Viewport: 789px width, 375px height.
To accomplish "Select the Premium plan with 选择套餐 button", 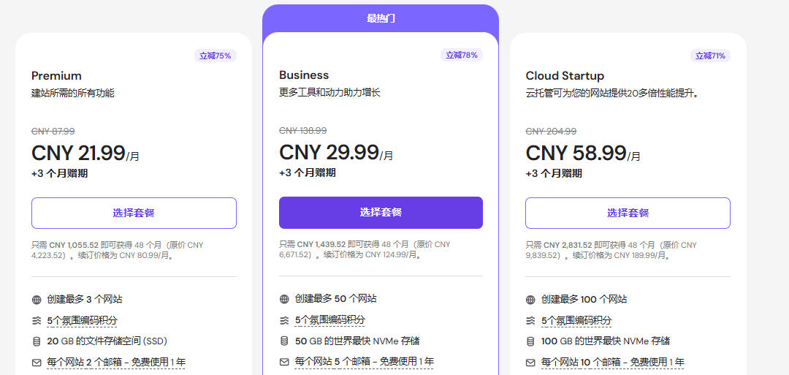I will click(x=134, y=213).
